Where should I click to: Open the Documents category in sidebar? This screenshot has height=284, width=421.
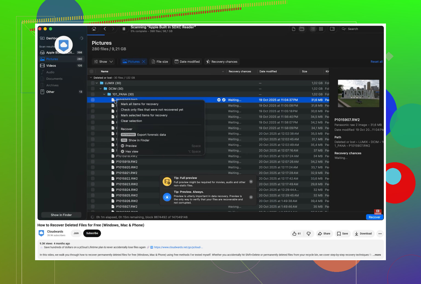point(61,79)
